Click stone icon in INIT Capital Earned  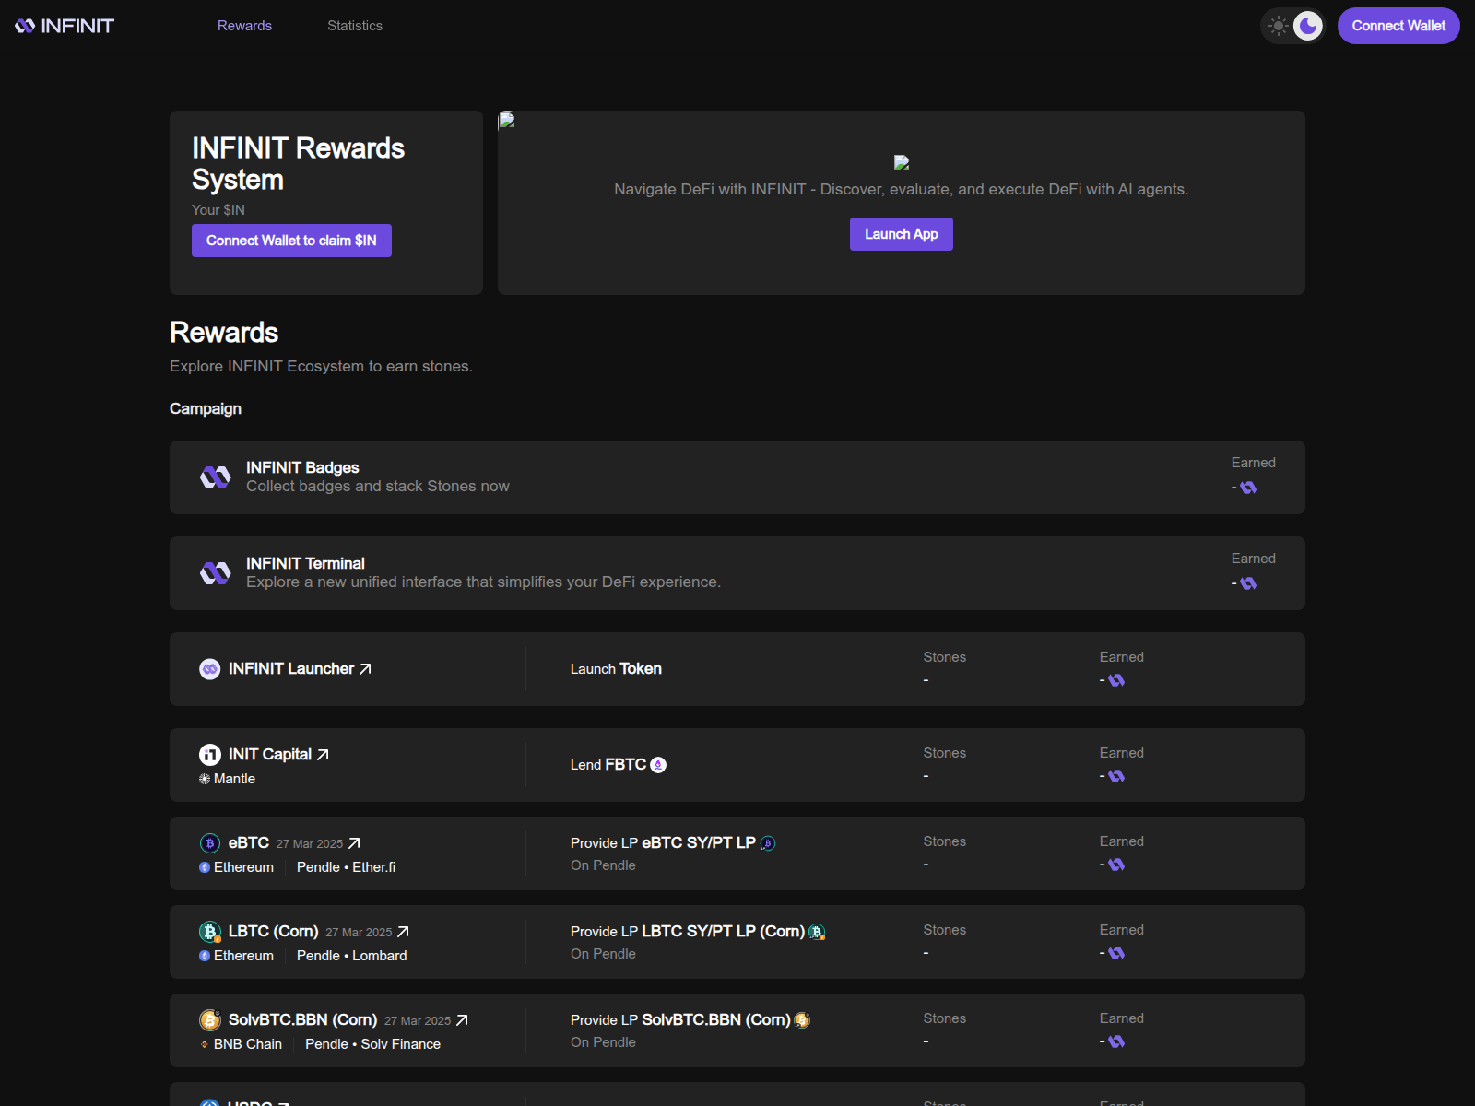1116,776
